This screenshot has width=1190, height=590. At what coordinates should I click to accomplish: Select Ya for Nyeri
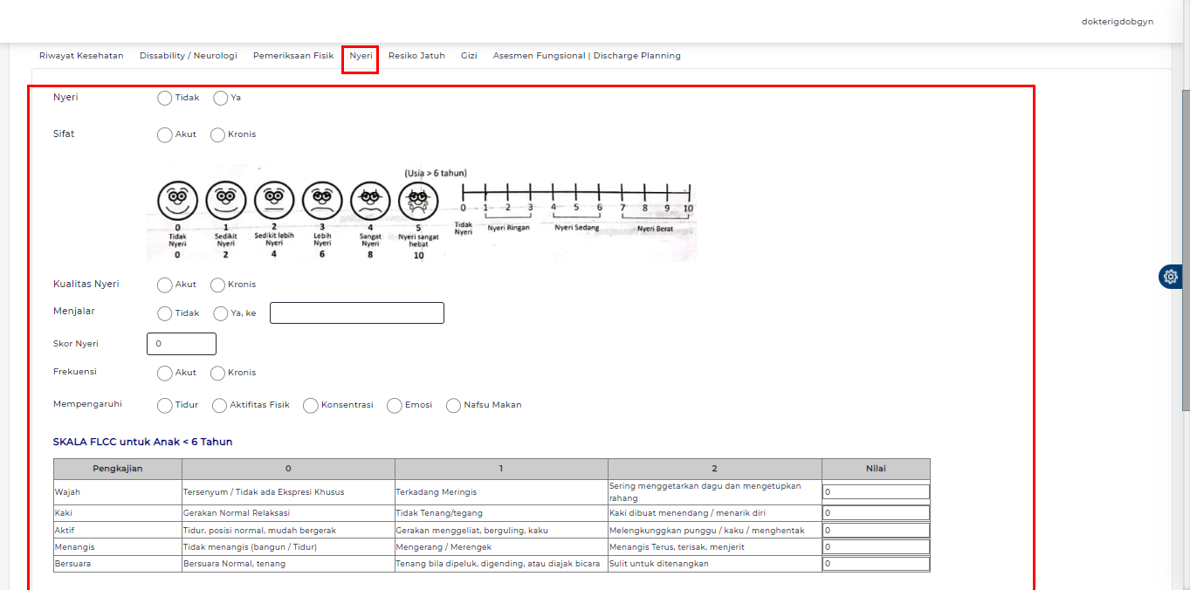[x=219, y=98]
